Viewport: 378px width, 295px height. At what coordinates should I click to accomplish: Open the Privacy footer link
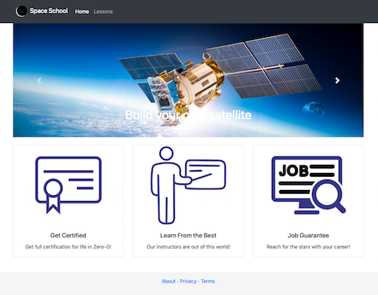click(x=188, y=281)
